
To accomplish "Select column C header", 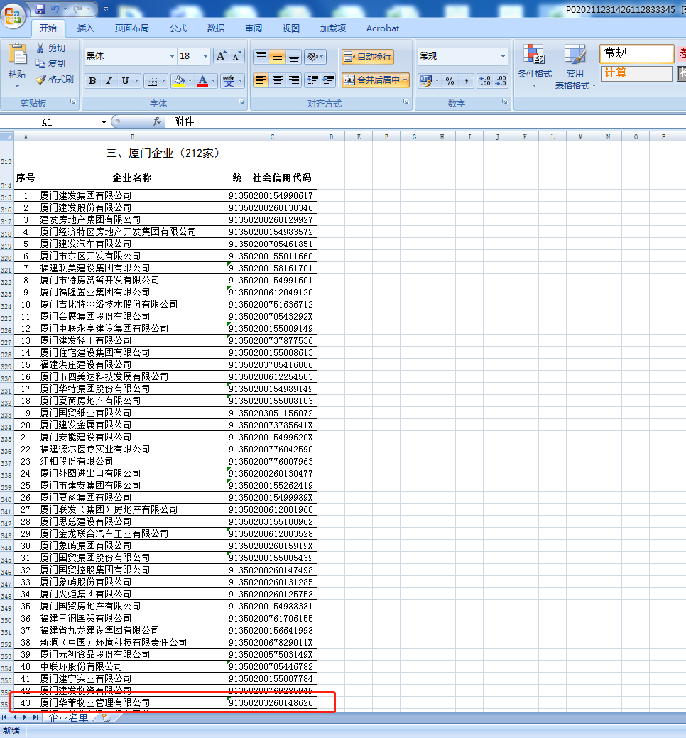I will (x=272, y=137).
